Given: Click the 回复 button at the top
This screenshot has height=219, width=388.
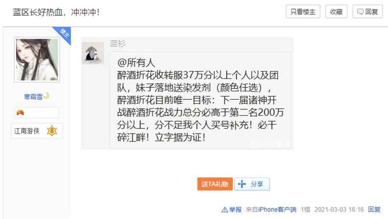Looking at the screenshot, I should pos(368,11).
